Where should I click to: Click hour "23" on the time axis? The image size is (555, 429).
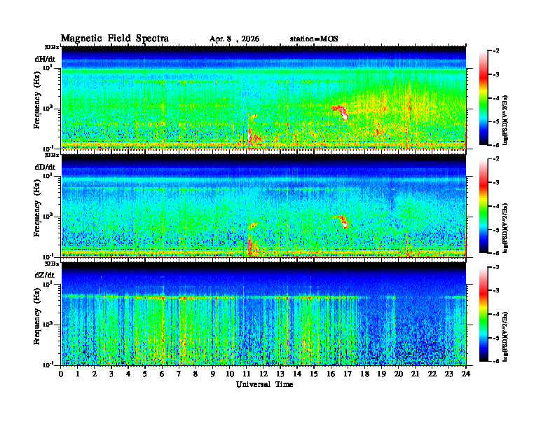(x=448, y=374)
